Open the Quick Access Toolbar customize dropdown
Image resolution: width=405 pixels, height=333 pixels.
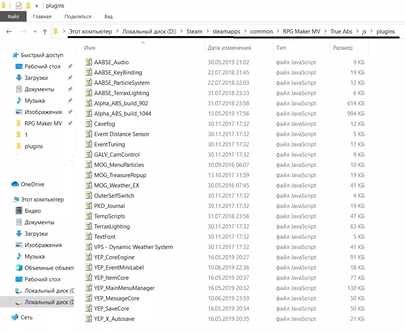point(37,6)
